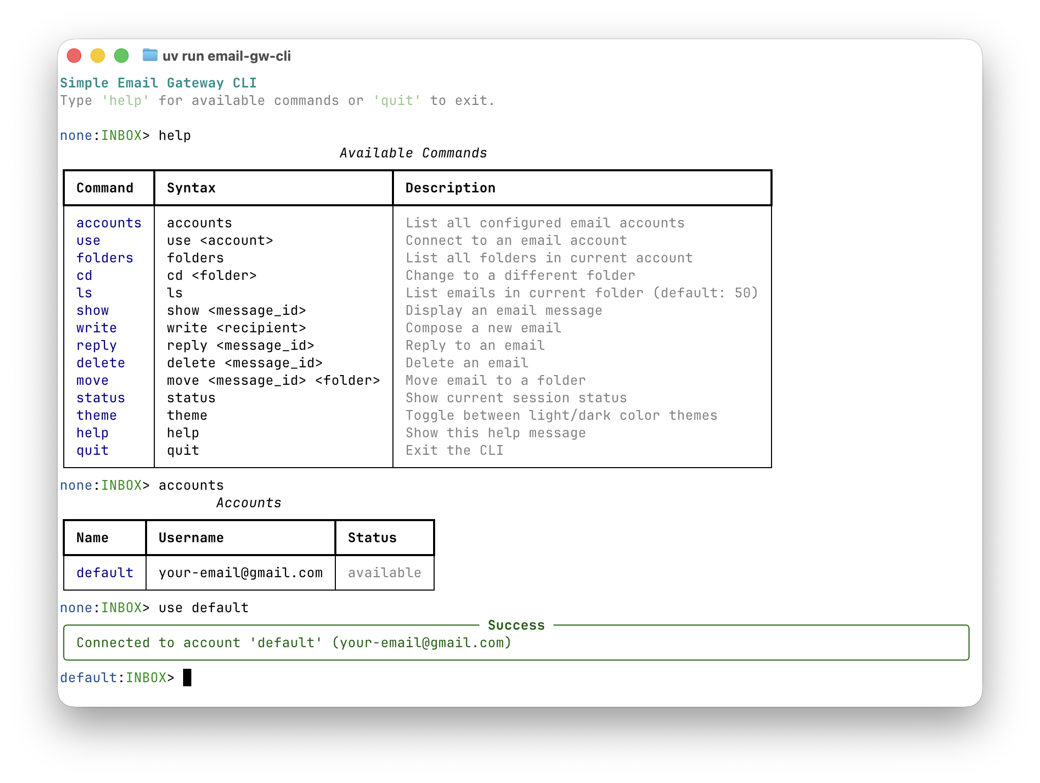Click 'accounts' in the Command column
This screenshot has width=1040, height=783.
tap(109, 223)
